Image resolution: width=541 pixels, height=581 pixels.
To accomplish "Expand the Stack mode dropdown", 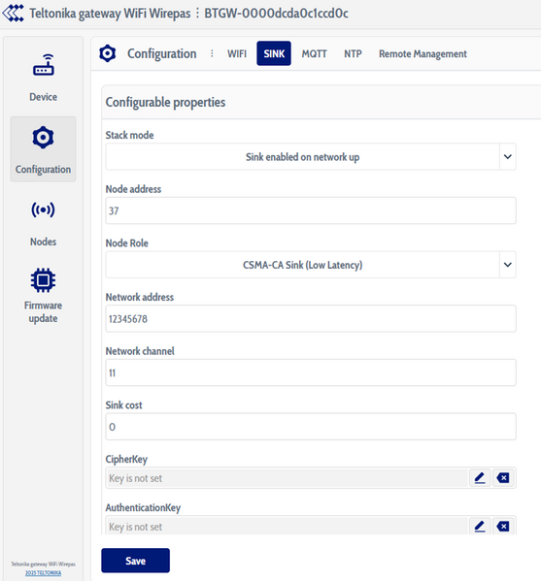I will [508, 157].
